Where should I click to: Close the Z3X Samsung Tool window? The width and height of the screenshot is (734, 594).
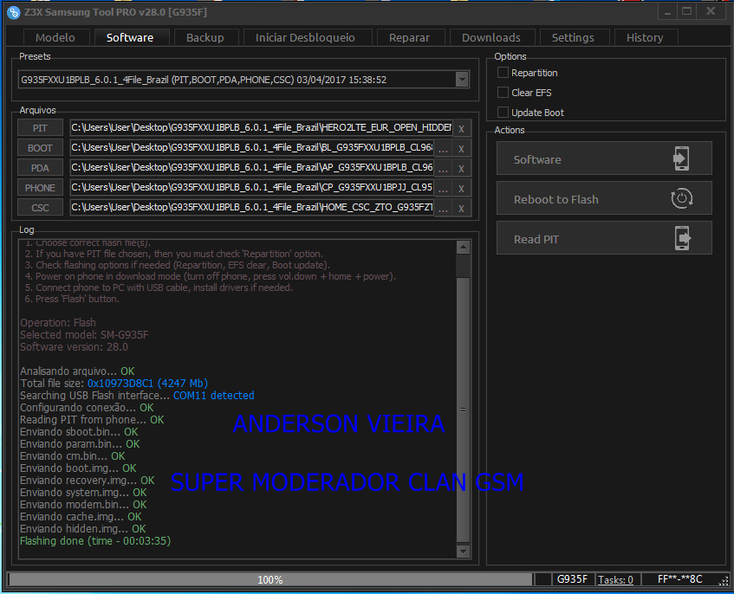pos(711,12)
